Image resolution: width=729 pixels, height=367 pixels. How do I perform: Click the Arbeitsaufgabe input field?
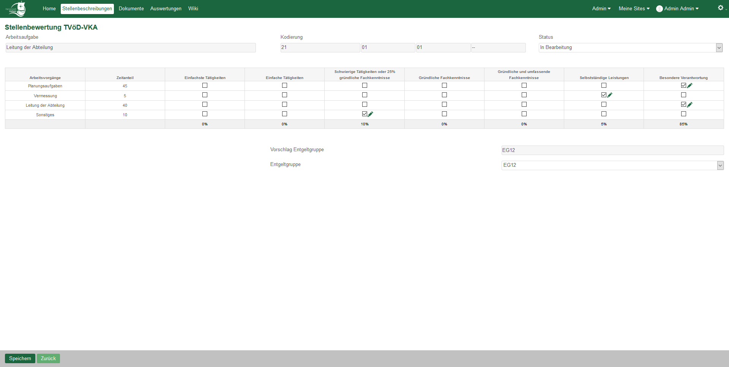pyautogui.click(x=130, y=47)
